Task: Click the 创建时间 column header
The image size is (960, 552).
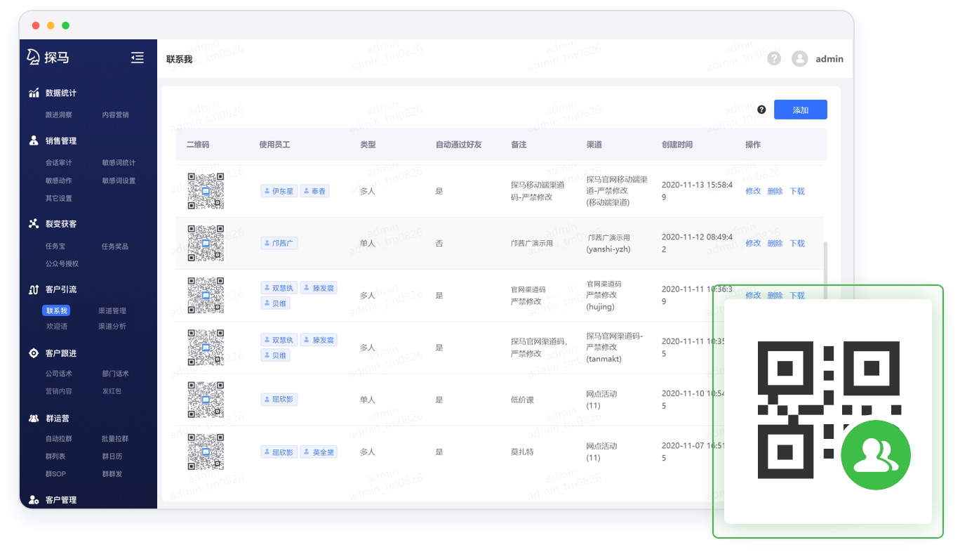Action: point(677,145)
